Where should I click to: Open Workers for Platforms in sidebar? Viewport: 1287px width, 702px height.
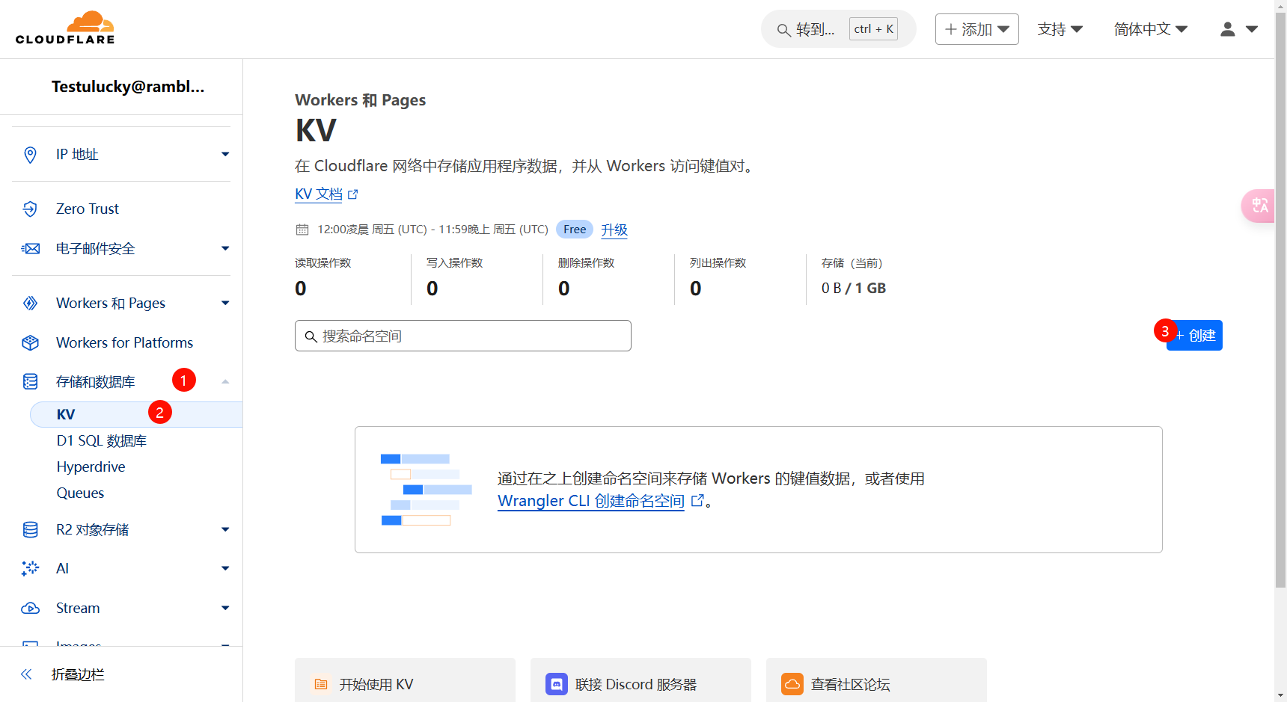(x=124, y=342)
